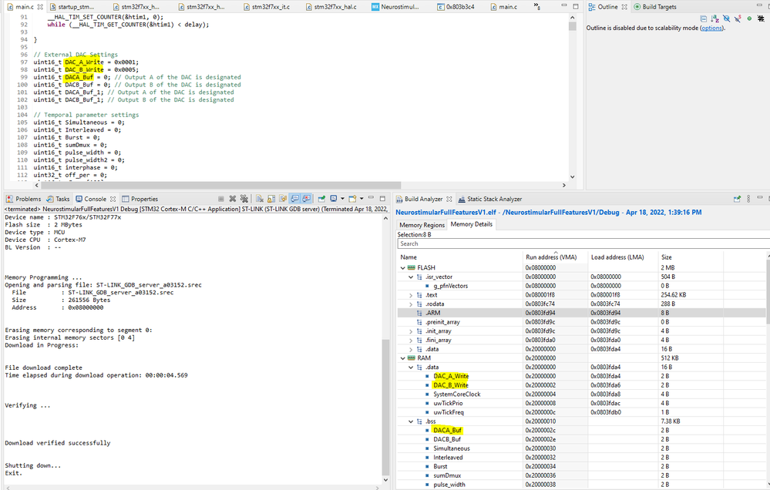This screenshot has height=490, width=770.
Task: Toggle Hide Fields in Outline toolbar
Action: [726, 18]
